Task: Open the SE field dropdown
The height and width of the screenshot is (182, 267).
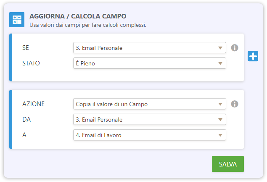Action: 149,48
